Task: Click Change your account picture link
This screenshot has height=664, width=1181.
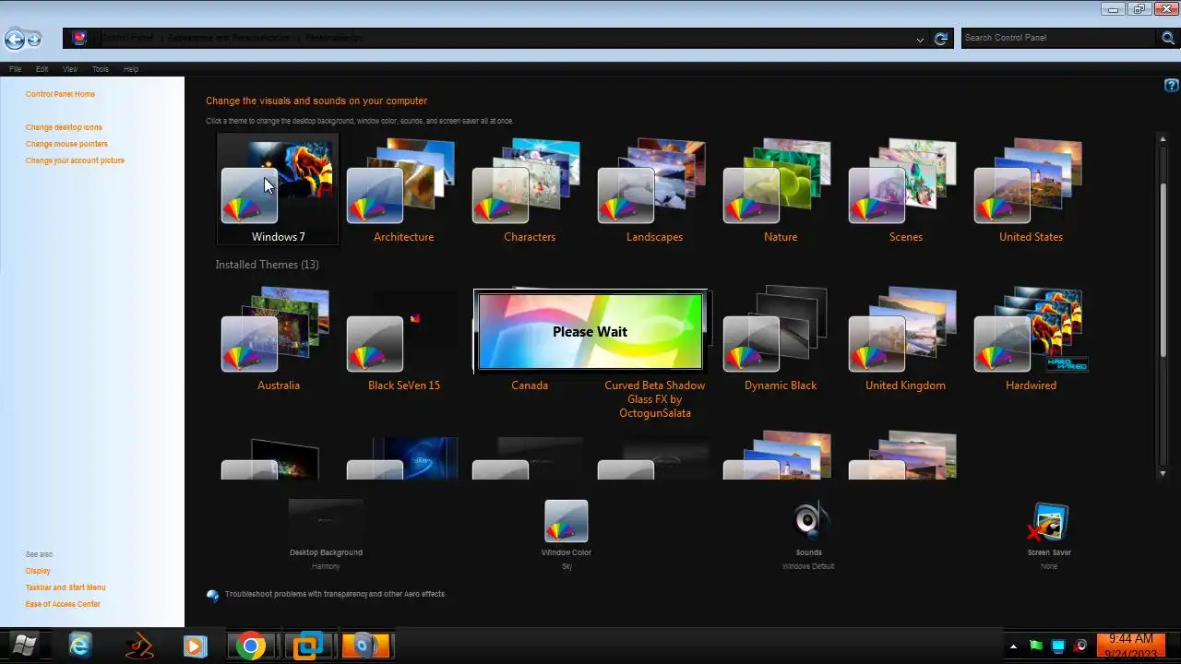Action: point(75,160)
